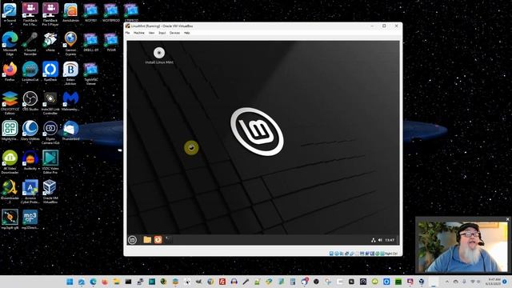Select the RustDesk desktop icon
512x288 pixels.
click(x=50, y=72)
